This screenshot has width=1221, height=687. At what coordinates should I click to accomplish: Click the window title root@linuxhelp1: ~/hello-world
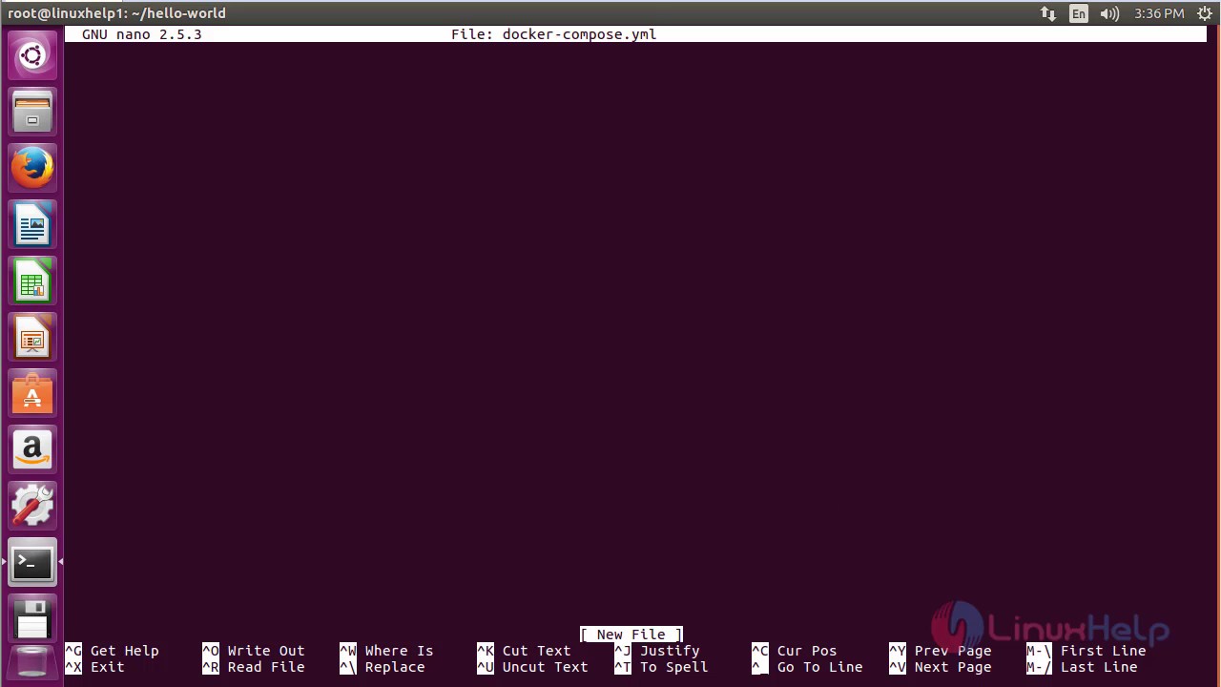[116, 13]
